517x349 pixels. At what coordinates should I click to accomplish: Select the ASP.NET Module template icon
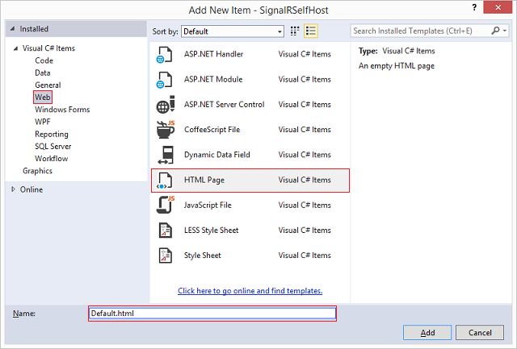pos(165,80)
